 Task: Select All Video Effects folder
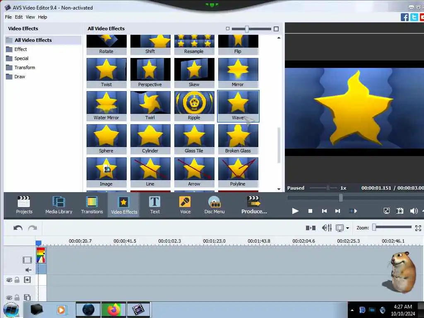pos(43,40)
